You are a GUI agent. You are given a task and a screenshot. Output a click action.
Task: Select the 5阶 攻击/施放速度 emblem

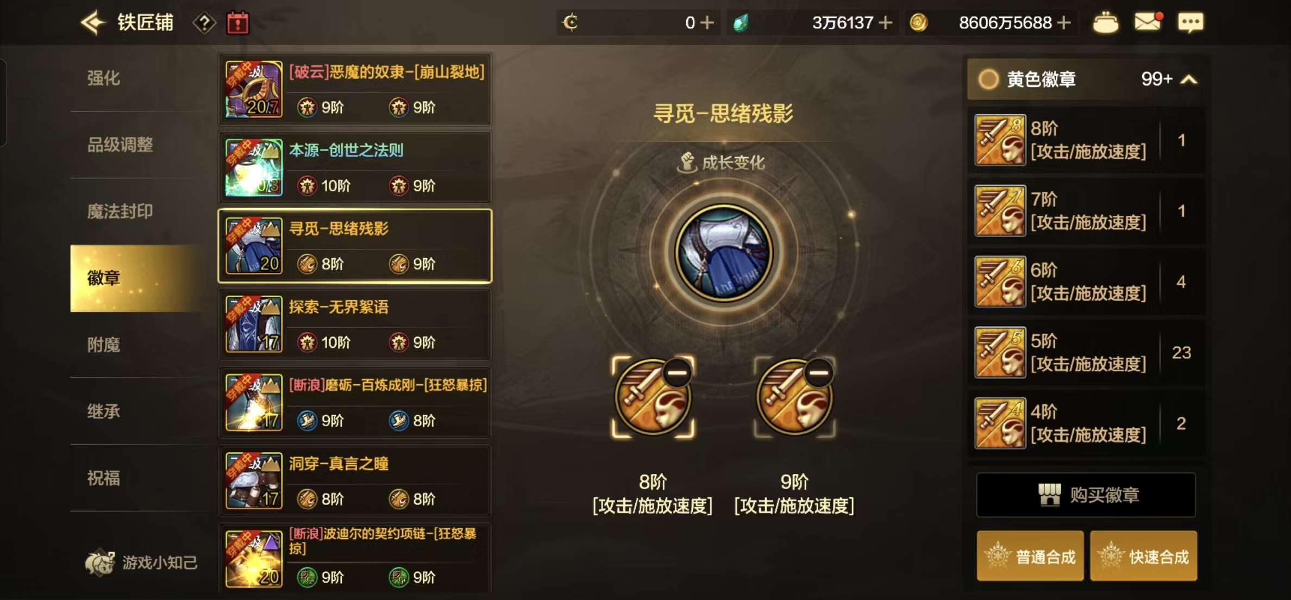pyautogui.click(x=1086, y=352)
